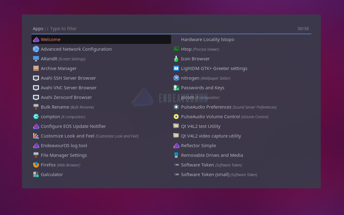The width and height of the screenshot is (344, 215).
Task: Click the Passwords and Keys icon
Action: pyautogui.click(x=176, y=88)
